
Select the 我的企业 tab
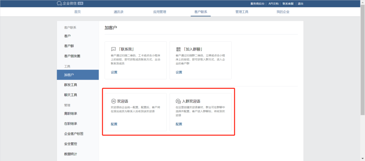click(x=283, y=12)
